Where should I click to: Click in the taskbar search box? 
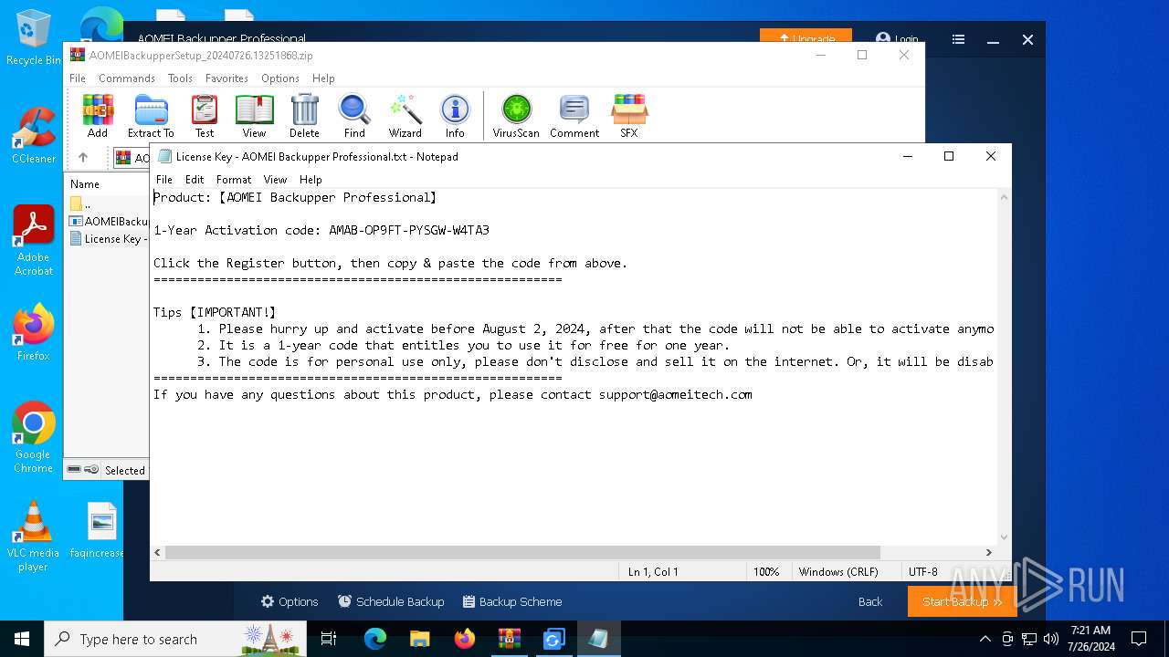point(174,639)
